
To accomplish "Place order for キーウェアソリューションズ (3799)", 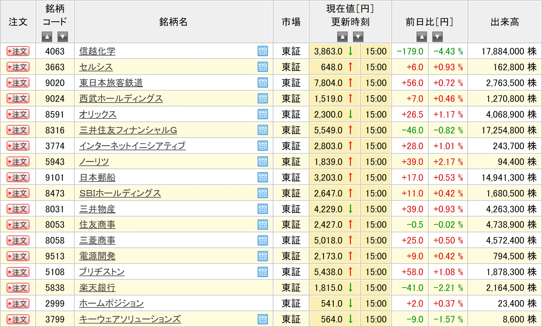I will coord(18,319).
